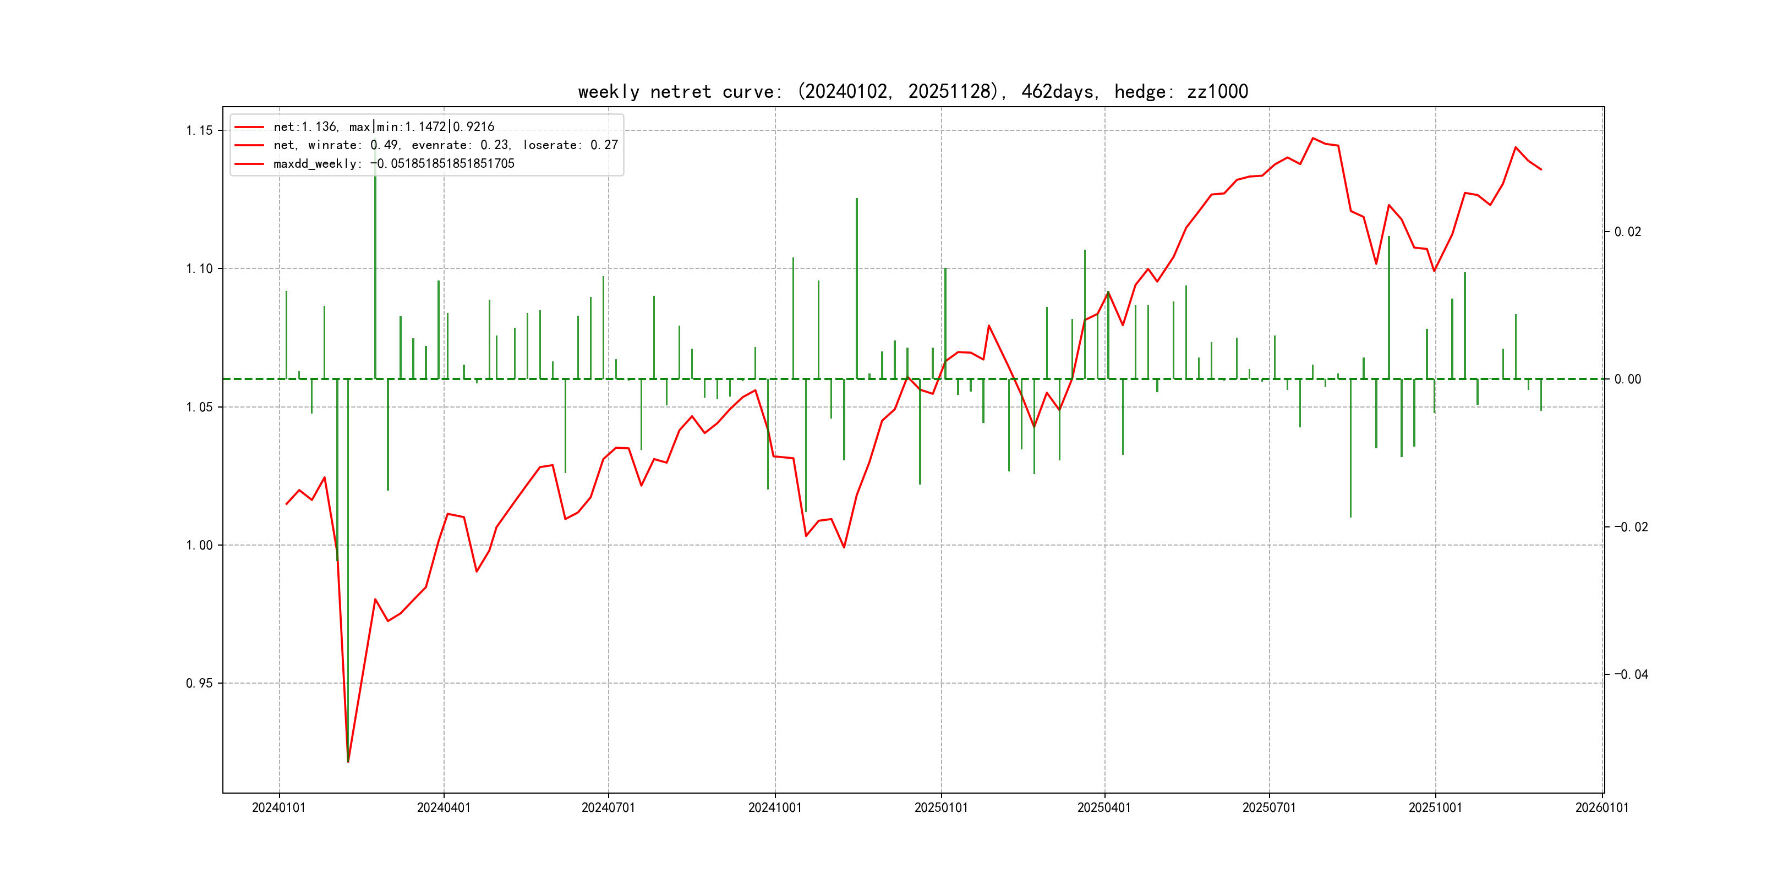Click the red swatch beside the maxdd_weekly entry
The height and width of the screenshot is (891, 1783).
(x=249, y=164)
